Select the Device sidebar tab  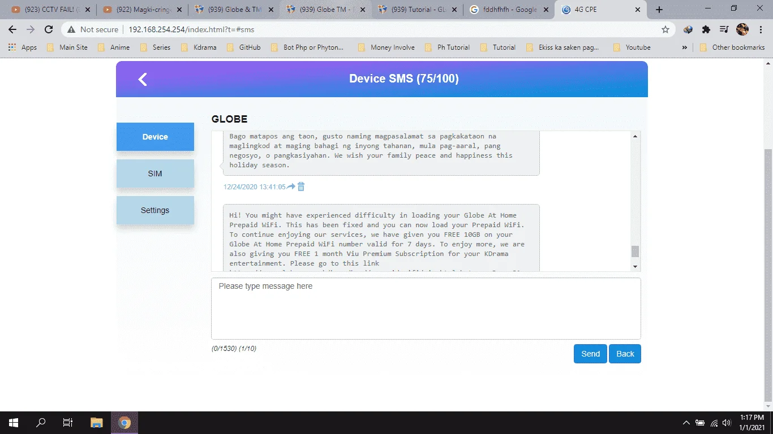[155, 137]
